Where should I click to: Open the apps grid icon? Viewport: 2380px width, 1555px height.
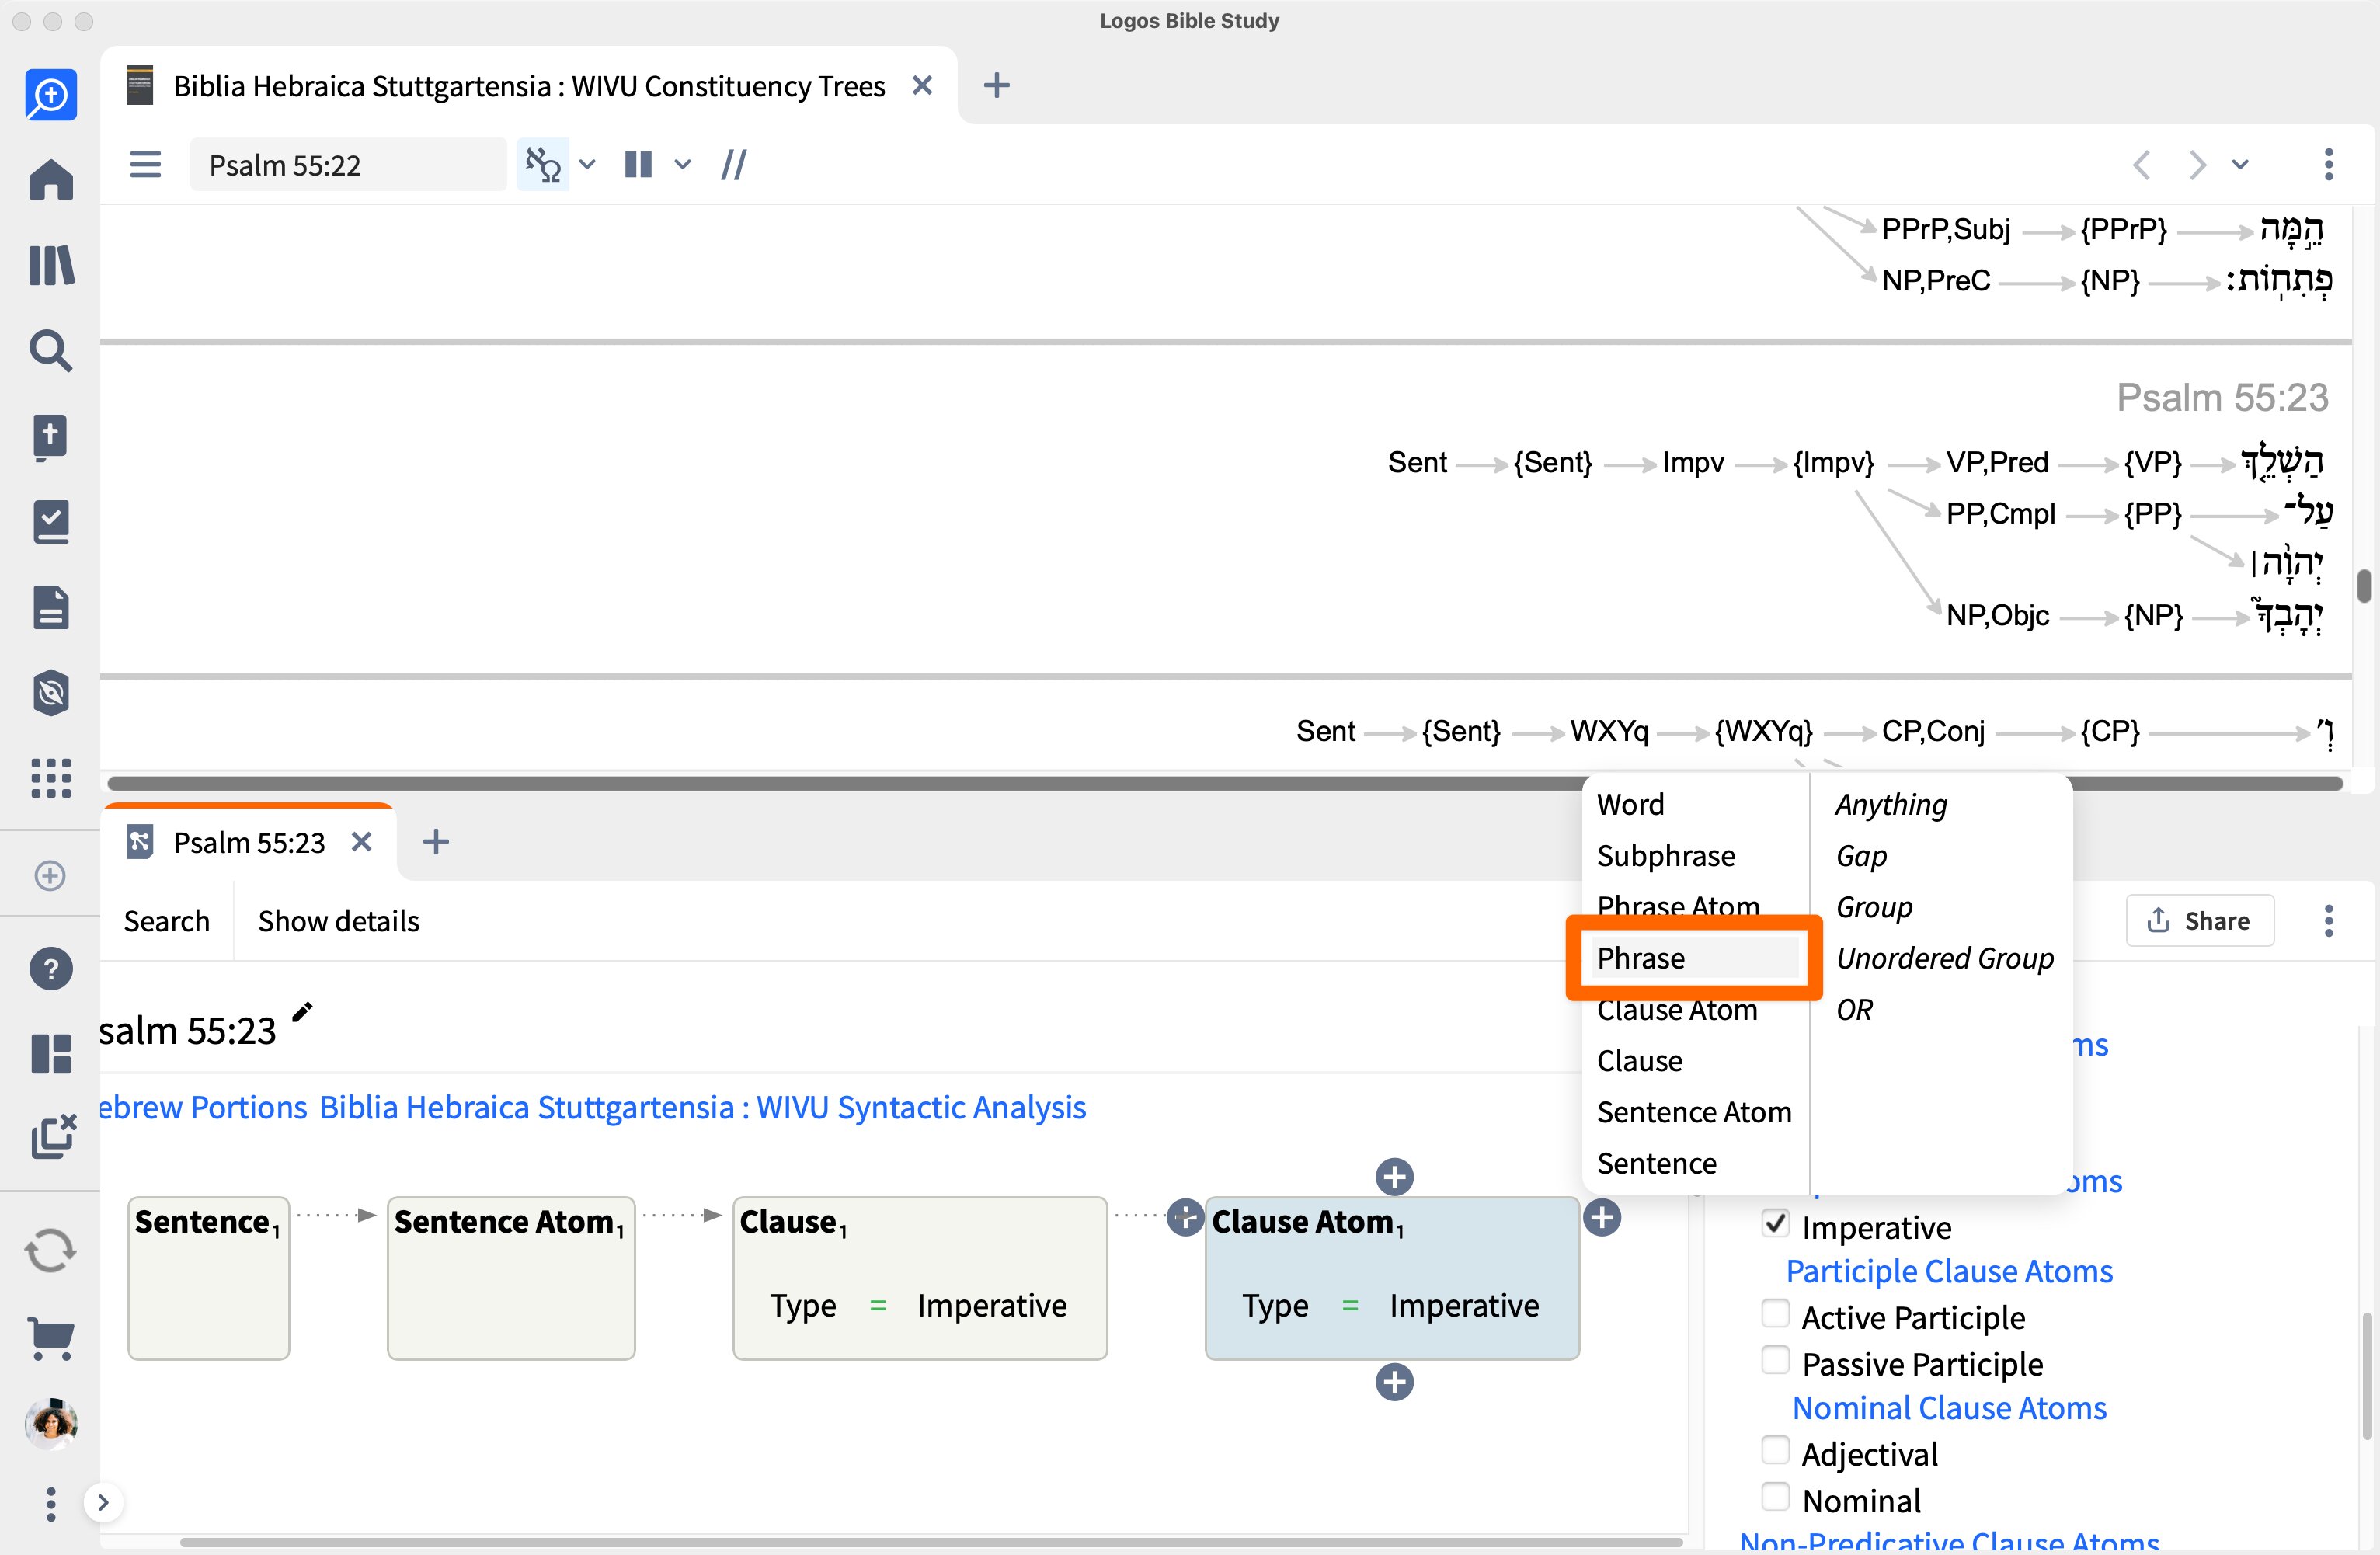pos(50,778)
